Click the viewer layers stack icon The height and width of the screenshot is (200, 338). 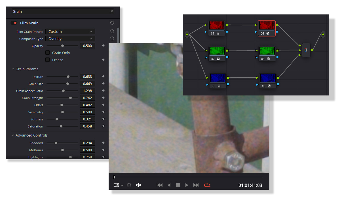click(x=129, y=185)
